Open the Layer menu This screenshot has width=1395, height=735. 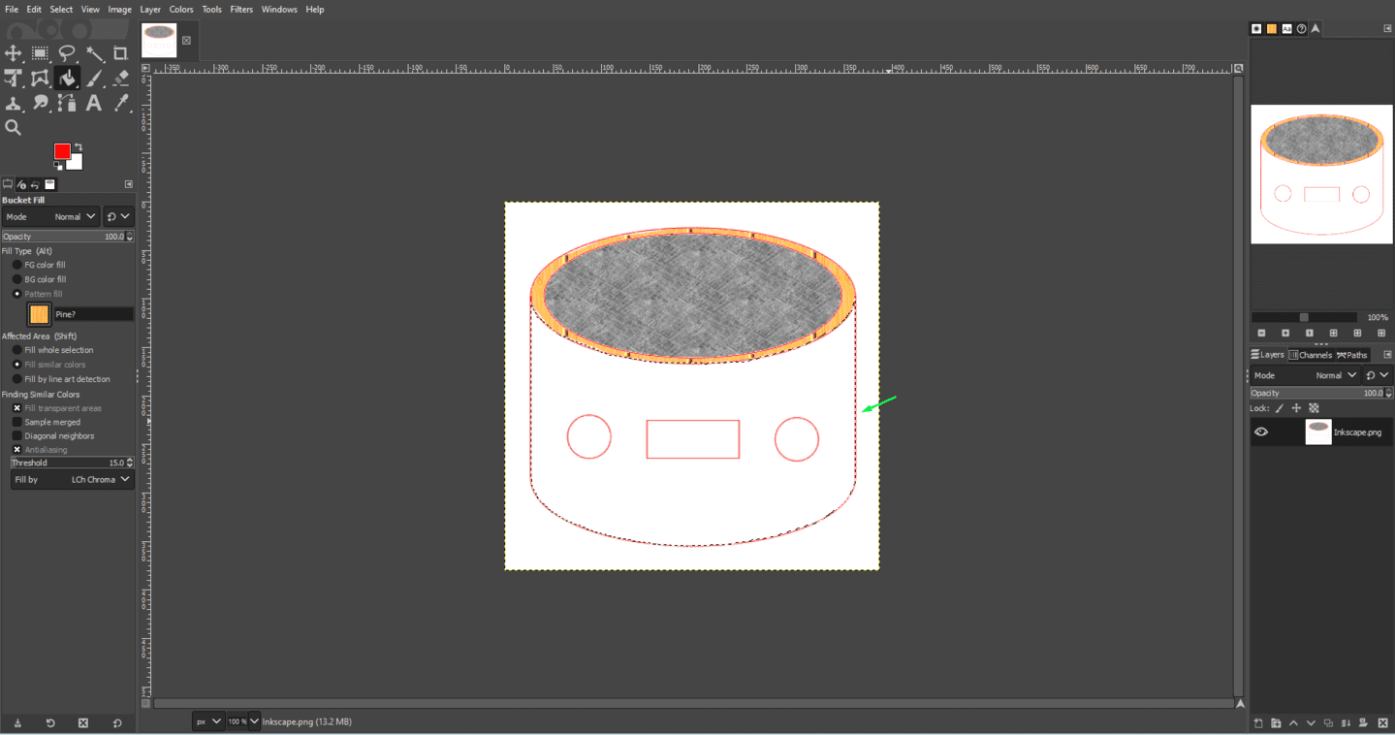tap(150, 9)
